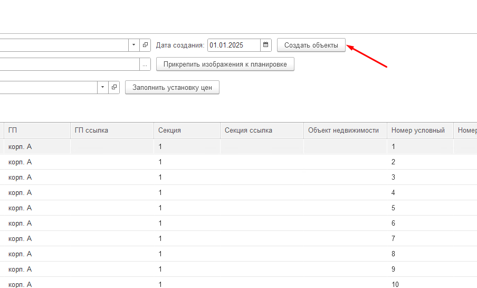Open calendar picker for Дата создания
Screen dimensions: 477x288
(265, 45)
